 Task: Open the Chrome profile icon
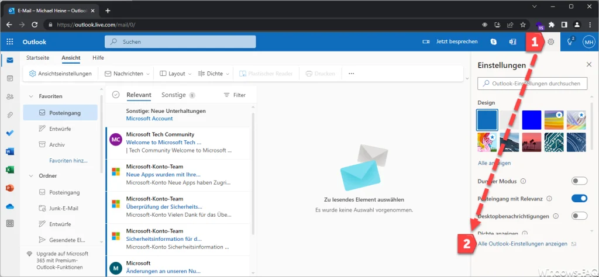click(x=577, y=25)
